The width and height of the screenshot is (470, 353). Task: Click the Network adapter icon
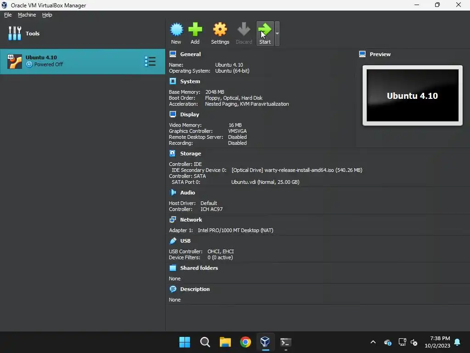[x=173, y=219]
